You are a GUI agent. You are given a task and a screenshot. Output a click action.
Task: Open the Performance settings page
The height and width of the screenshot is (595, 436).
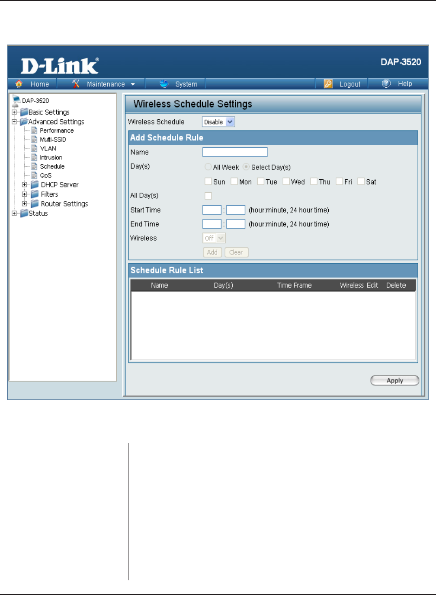point(57,130)
